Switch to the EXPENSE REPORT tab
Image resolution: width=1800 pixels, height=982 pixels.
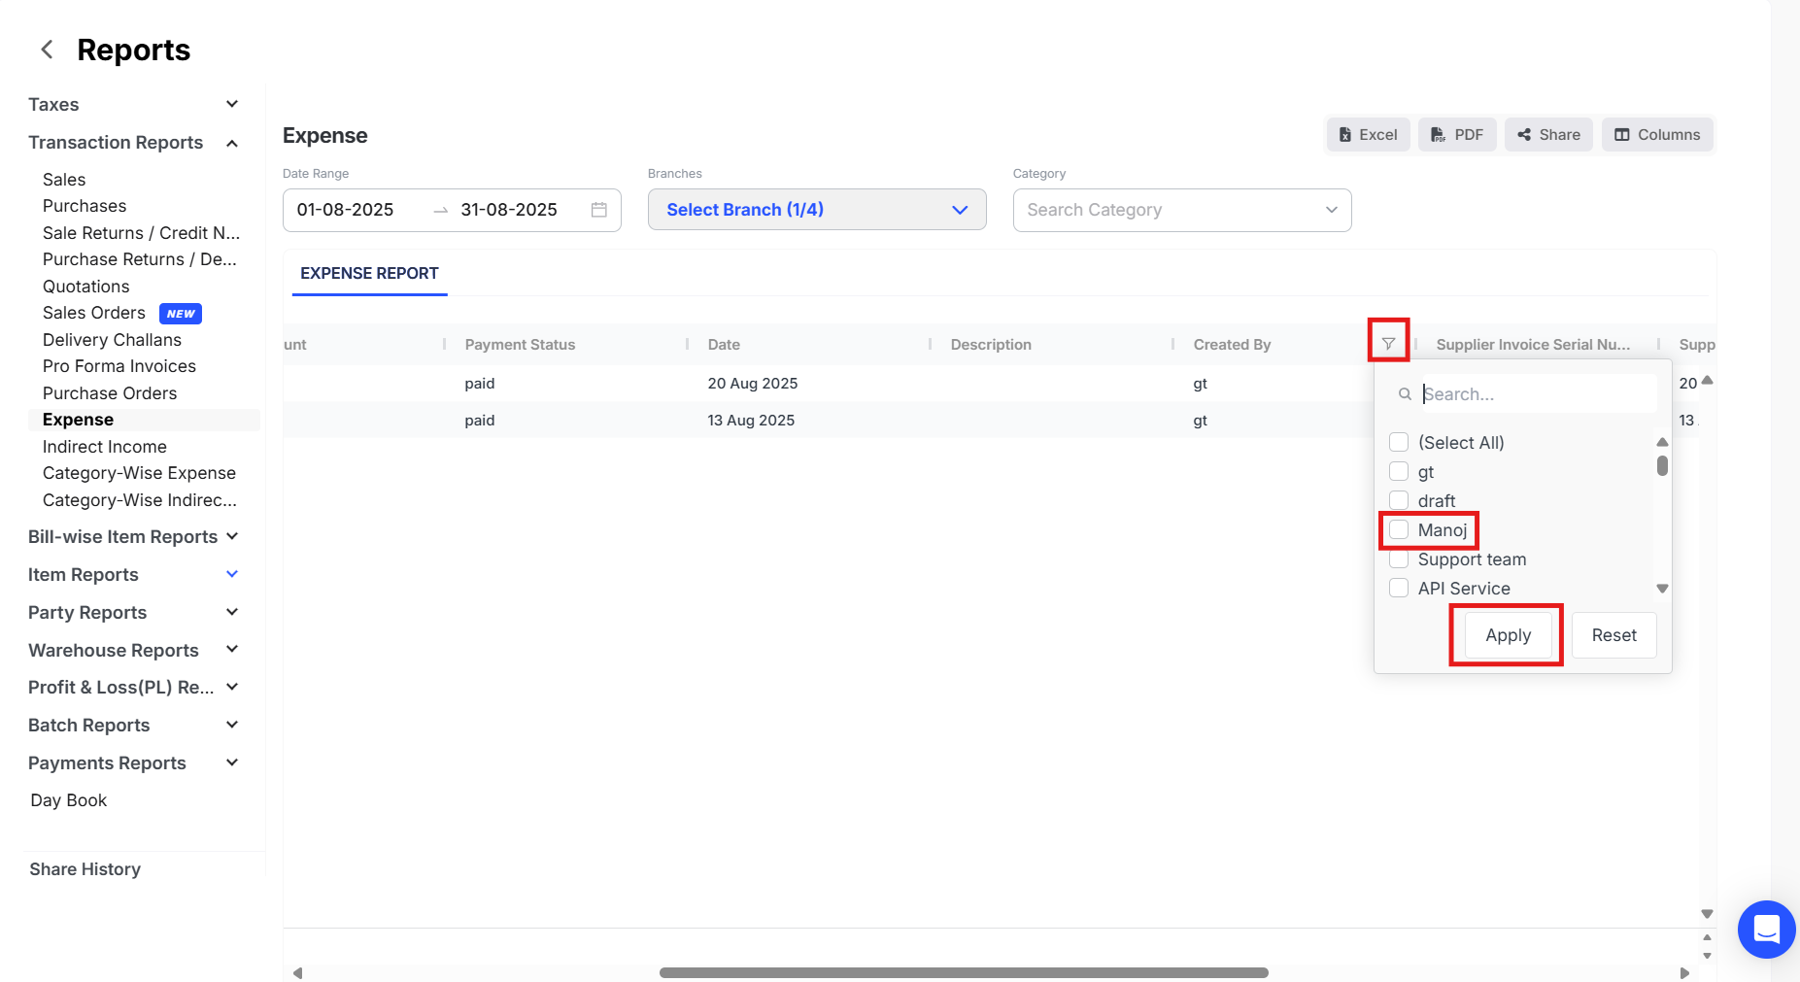tap(369, 274)
